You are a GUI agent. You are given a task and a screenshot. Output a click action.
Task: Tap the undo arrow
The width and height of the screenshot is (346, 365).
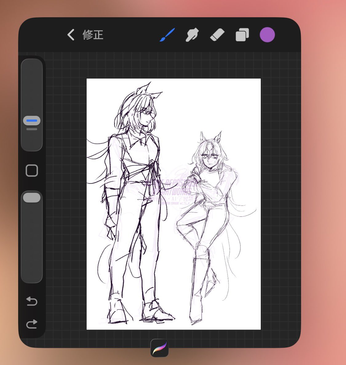click(x=32, y=301)
